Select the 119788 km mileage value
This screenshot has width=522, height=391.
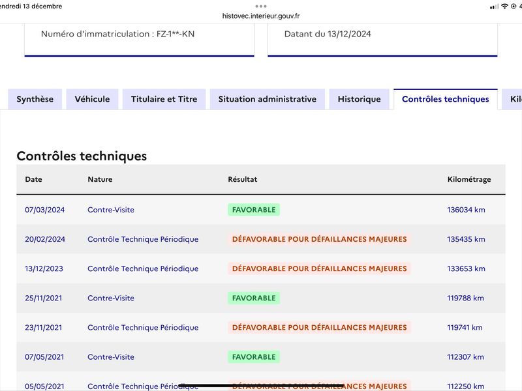click(465, 298)
